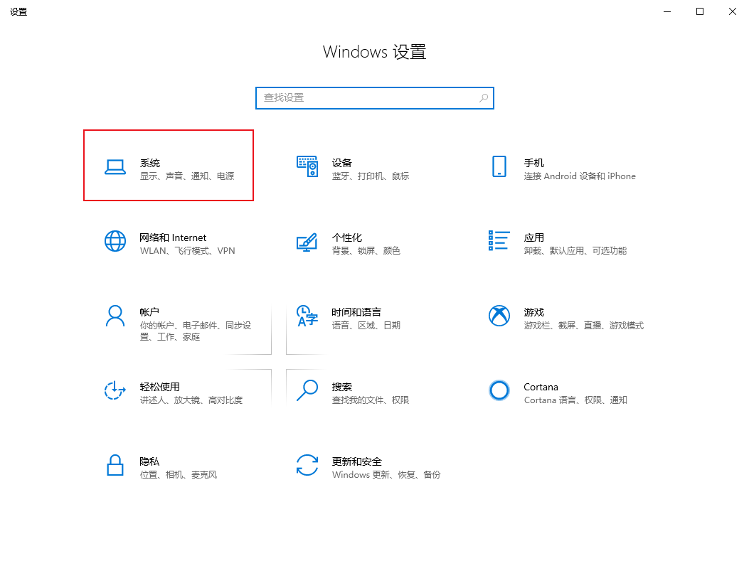Click text 你的帐户、电子邮件、同步设置
Screen dimensions: 749x561
click(x=196, y=331)
